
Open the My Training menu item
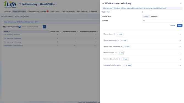point(82,11)
